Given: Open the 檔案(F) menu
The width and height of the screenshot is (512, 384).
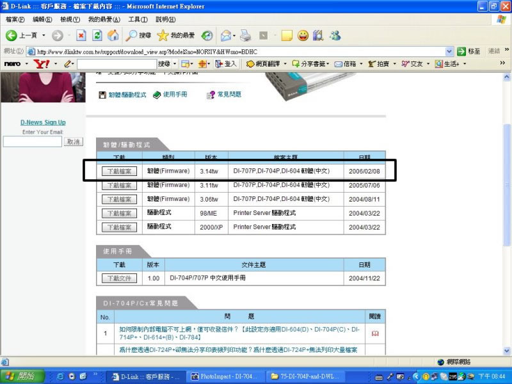Looking at the screenshot, I should [x=15, y=20].
